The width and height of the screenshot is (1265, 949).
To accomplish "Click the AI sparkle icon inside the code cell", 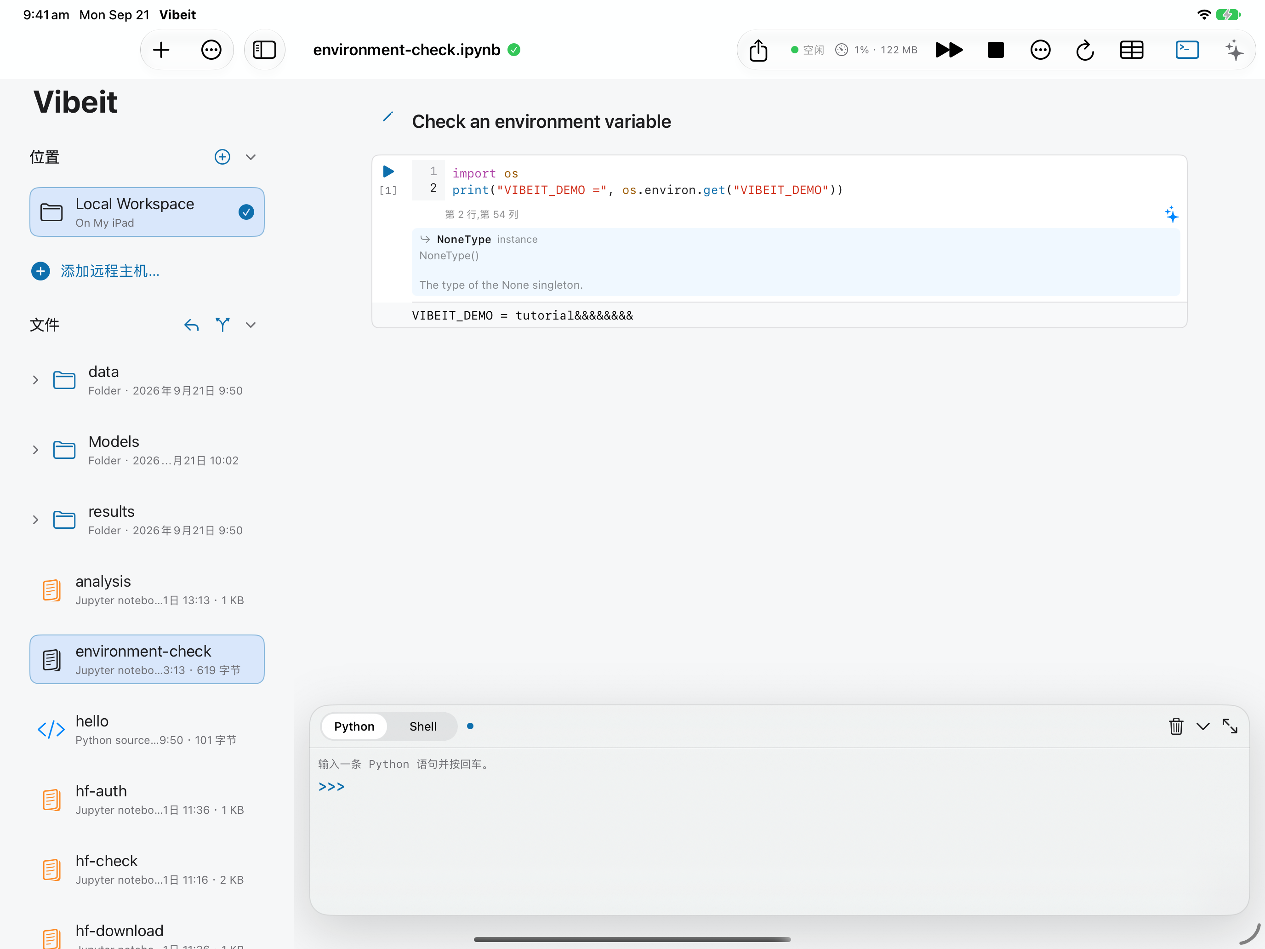I will click(1171, 215).
